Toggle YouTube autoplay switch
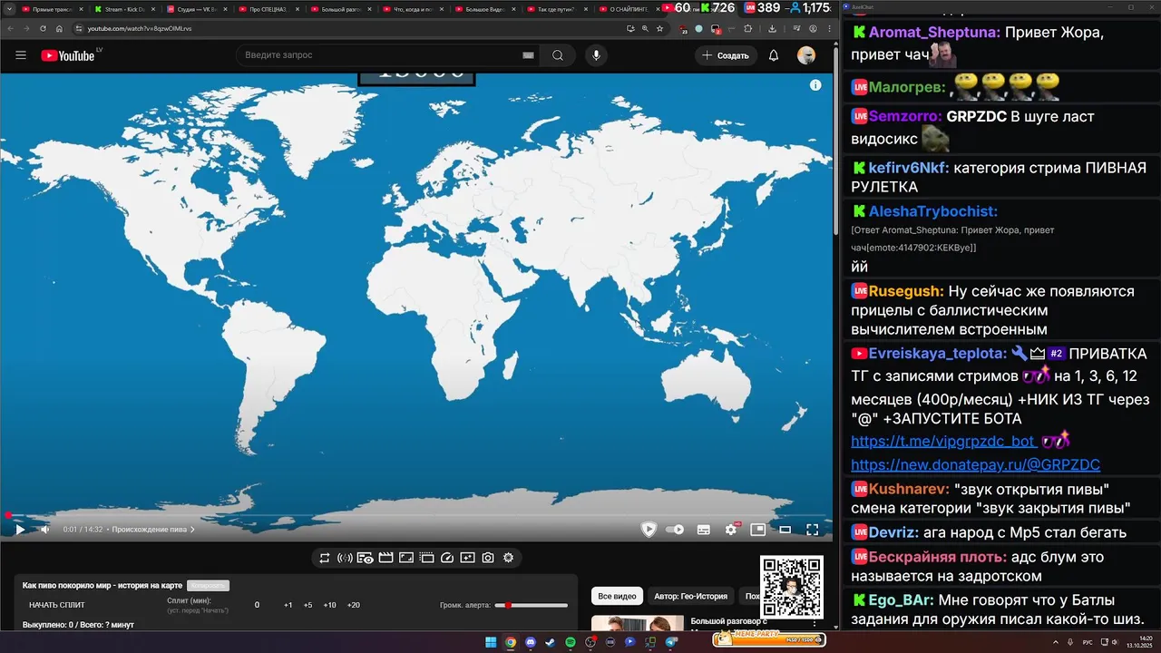The image size is (1161, 653). click(x=675, y=530)
